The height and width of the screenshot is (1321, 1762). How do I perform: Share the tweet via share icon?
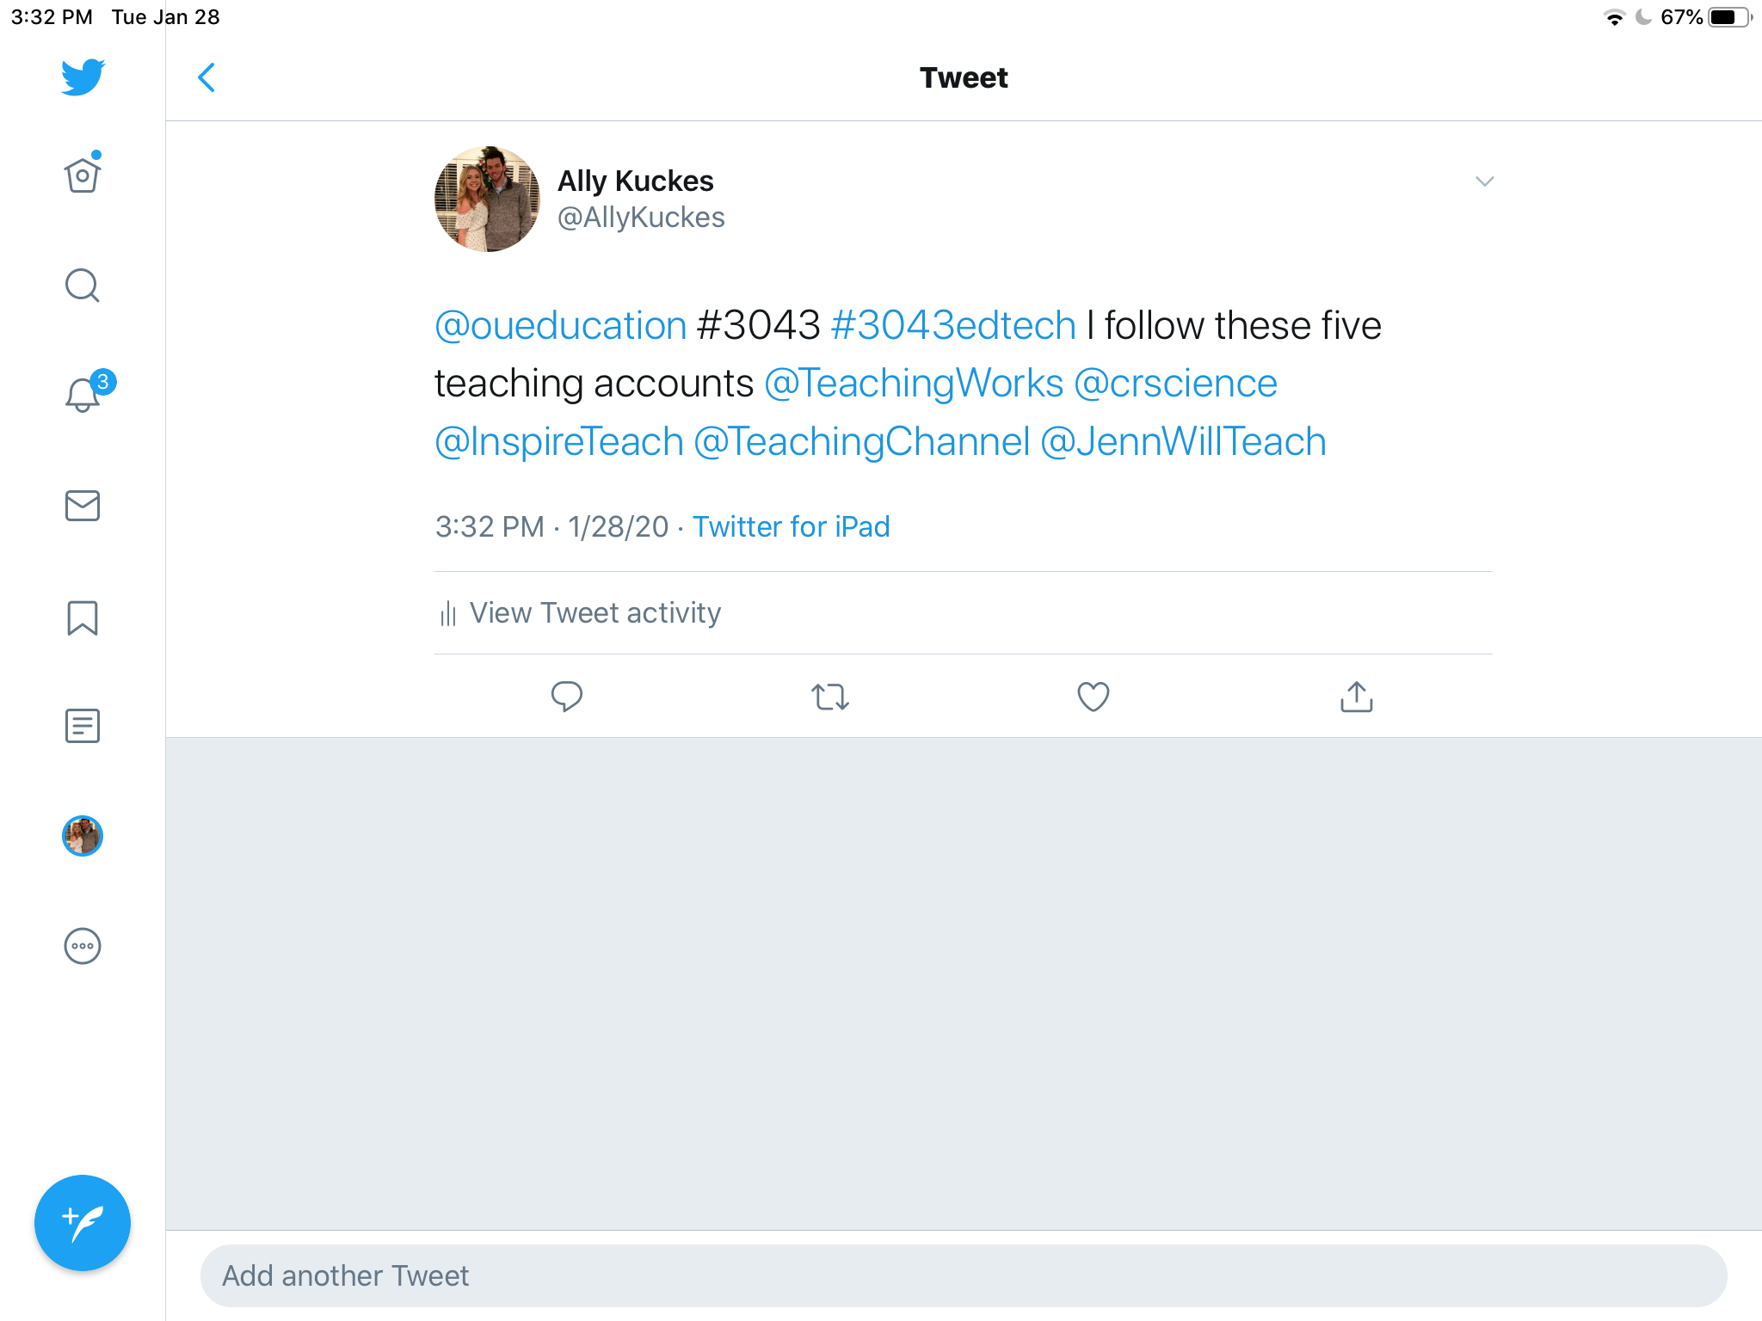click(1357, 697)
